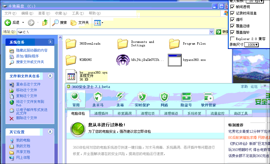Open the 收藏(A) menu
270x164 pixels.
(61, 13)
